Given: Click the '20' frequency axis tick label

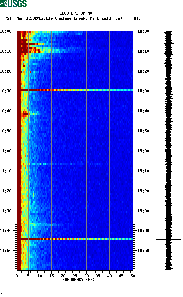Looking at the screenshot, I should pos(63,276).
